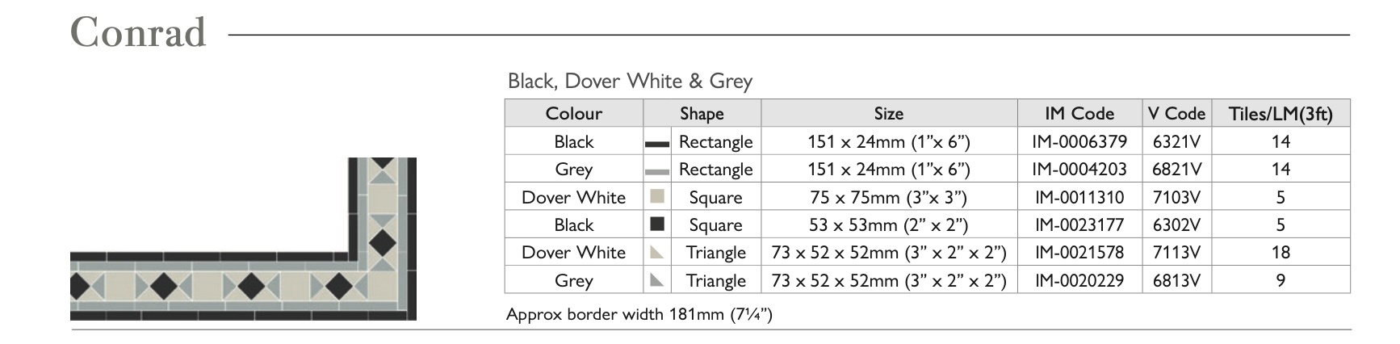Click the 53 x 53mm size cell

(888, 225)
